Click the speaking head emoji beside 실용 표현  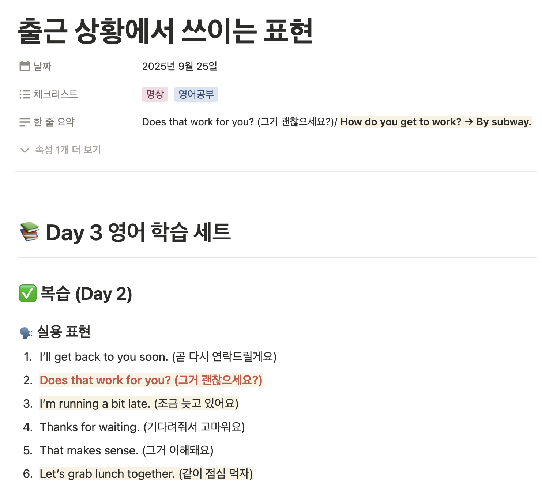point(26,332)
